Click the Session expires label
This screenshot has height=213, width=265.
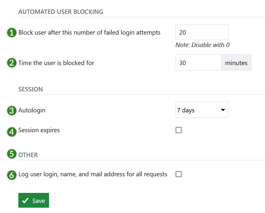[x=39, y=130]
